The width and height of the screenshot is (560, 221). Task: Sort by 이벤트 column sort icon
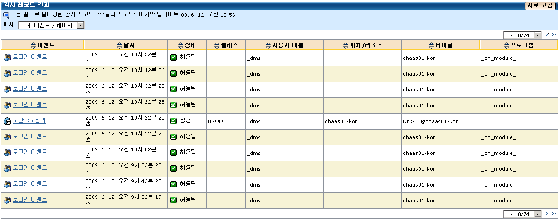click(33, 45)
